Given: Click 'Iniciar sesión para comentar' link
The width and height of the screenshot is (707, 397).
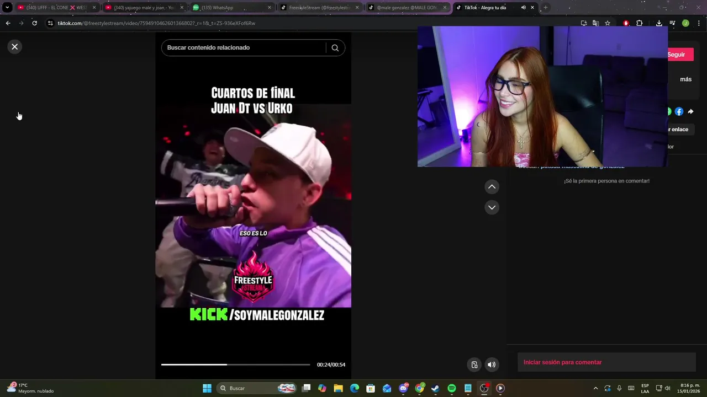Looking at the screenshot, I should [x=562, y=362].
